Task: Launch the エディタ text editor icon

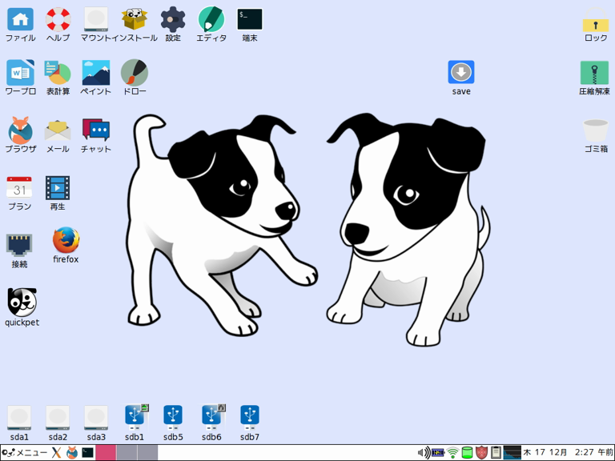Action: coord(211,19)
